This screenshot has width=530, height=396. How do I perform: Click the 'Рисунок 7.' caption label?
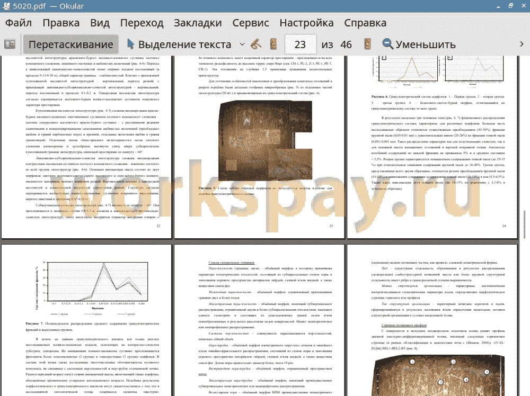pos(34,324)
